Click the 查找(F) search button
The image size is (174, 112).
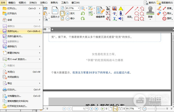(150, 3)
